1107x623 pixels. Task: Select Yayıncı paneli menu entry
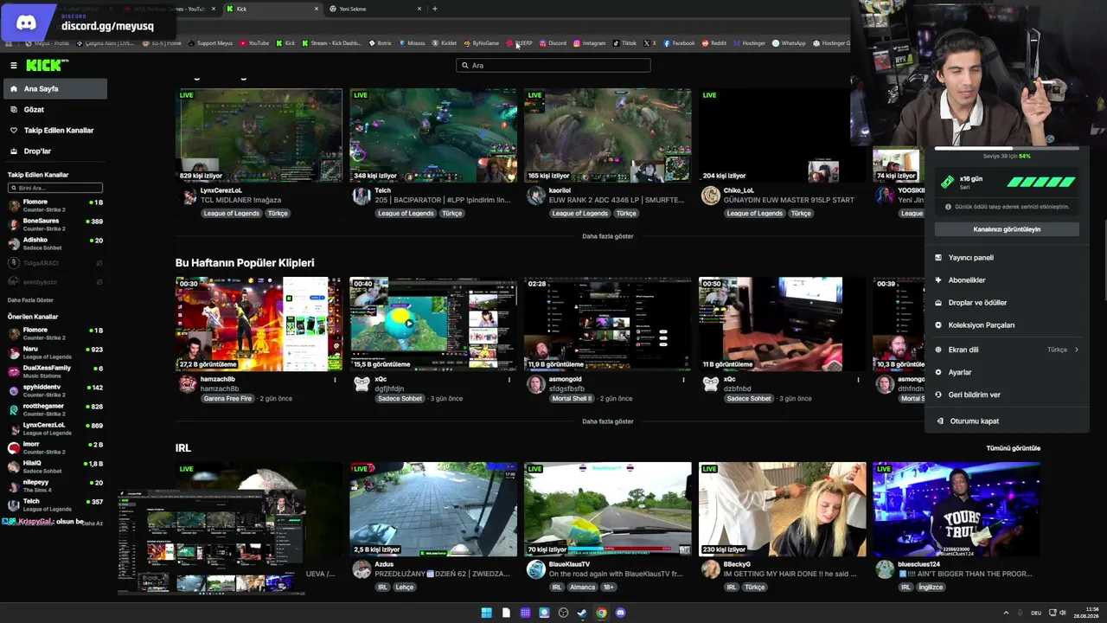click(1008, 257)
